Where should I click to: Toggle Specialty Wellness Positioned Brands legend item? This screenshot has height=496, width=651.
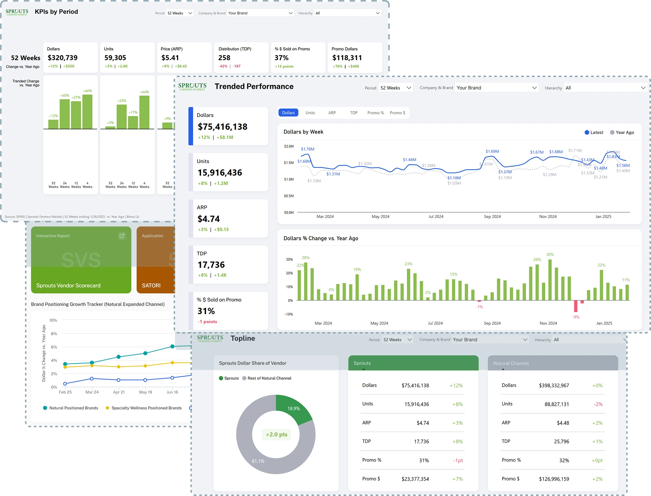144,408
